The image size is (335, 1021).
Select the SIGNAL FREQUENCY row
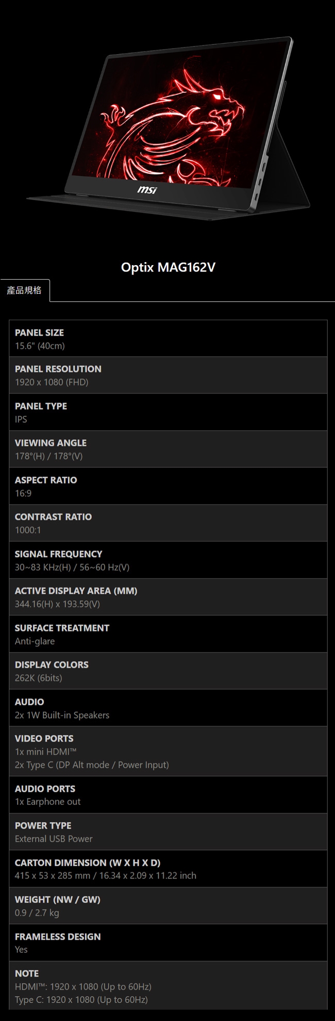coord(168,560)
